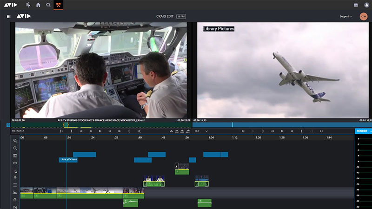Screen dimensions: 372x209
Task: Toggle the magnet snap tool
Action: pyautogui.click(x=15, y=200)
